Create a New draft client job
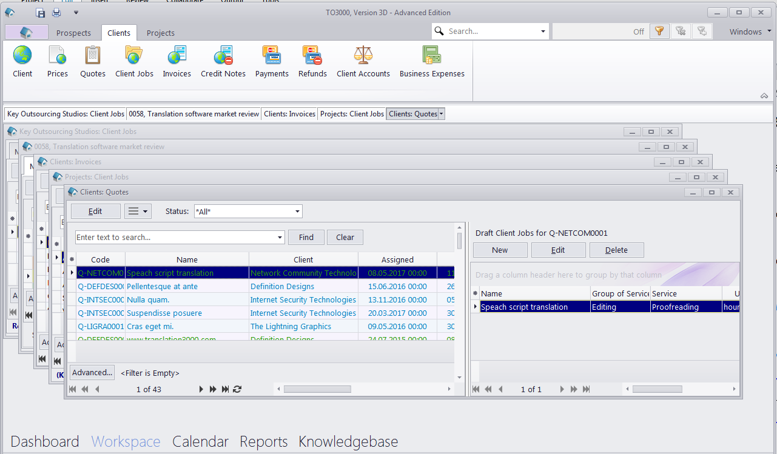 (500, 250)
